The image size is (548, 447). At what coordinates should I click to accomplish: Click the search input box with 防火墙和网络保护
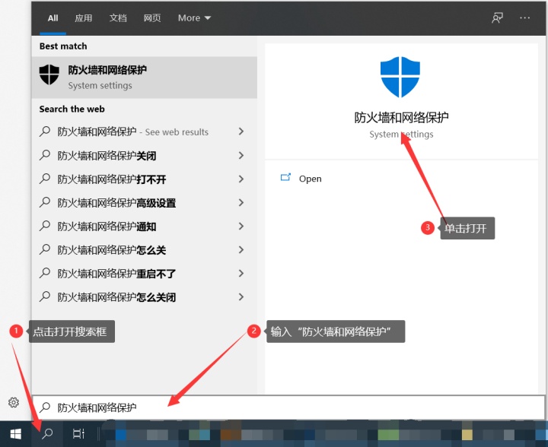pos(288,407)
